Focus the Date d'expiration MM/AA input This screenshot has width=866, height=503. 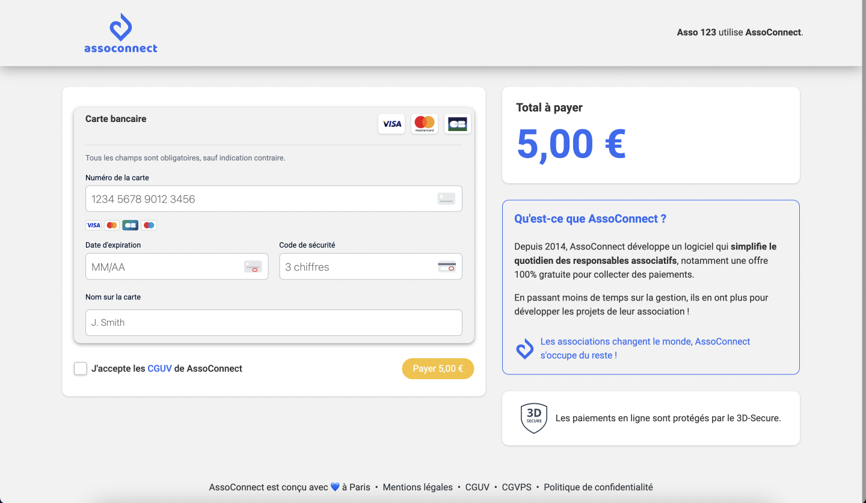[x=177, y=267]
